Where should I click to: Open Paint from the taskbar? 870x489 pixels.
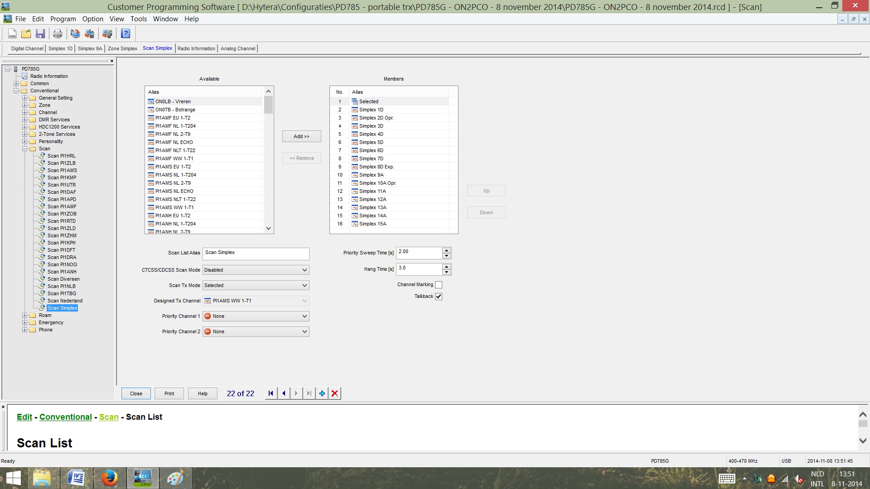click(175, 478)
